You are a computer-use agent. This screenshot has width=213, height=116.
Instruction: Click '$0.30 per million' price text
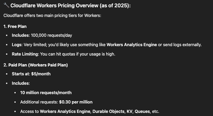point(76,102)
